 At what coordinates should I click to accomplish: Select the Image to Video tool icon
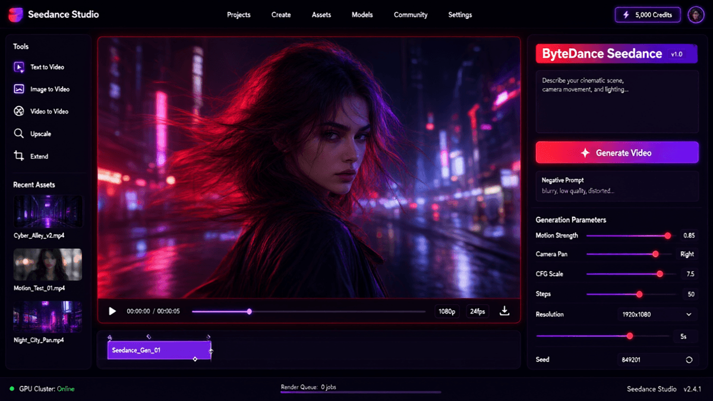click(x=19, y=89)
